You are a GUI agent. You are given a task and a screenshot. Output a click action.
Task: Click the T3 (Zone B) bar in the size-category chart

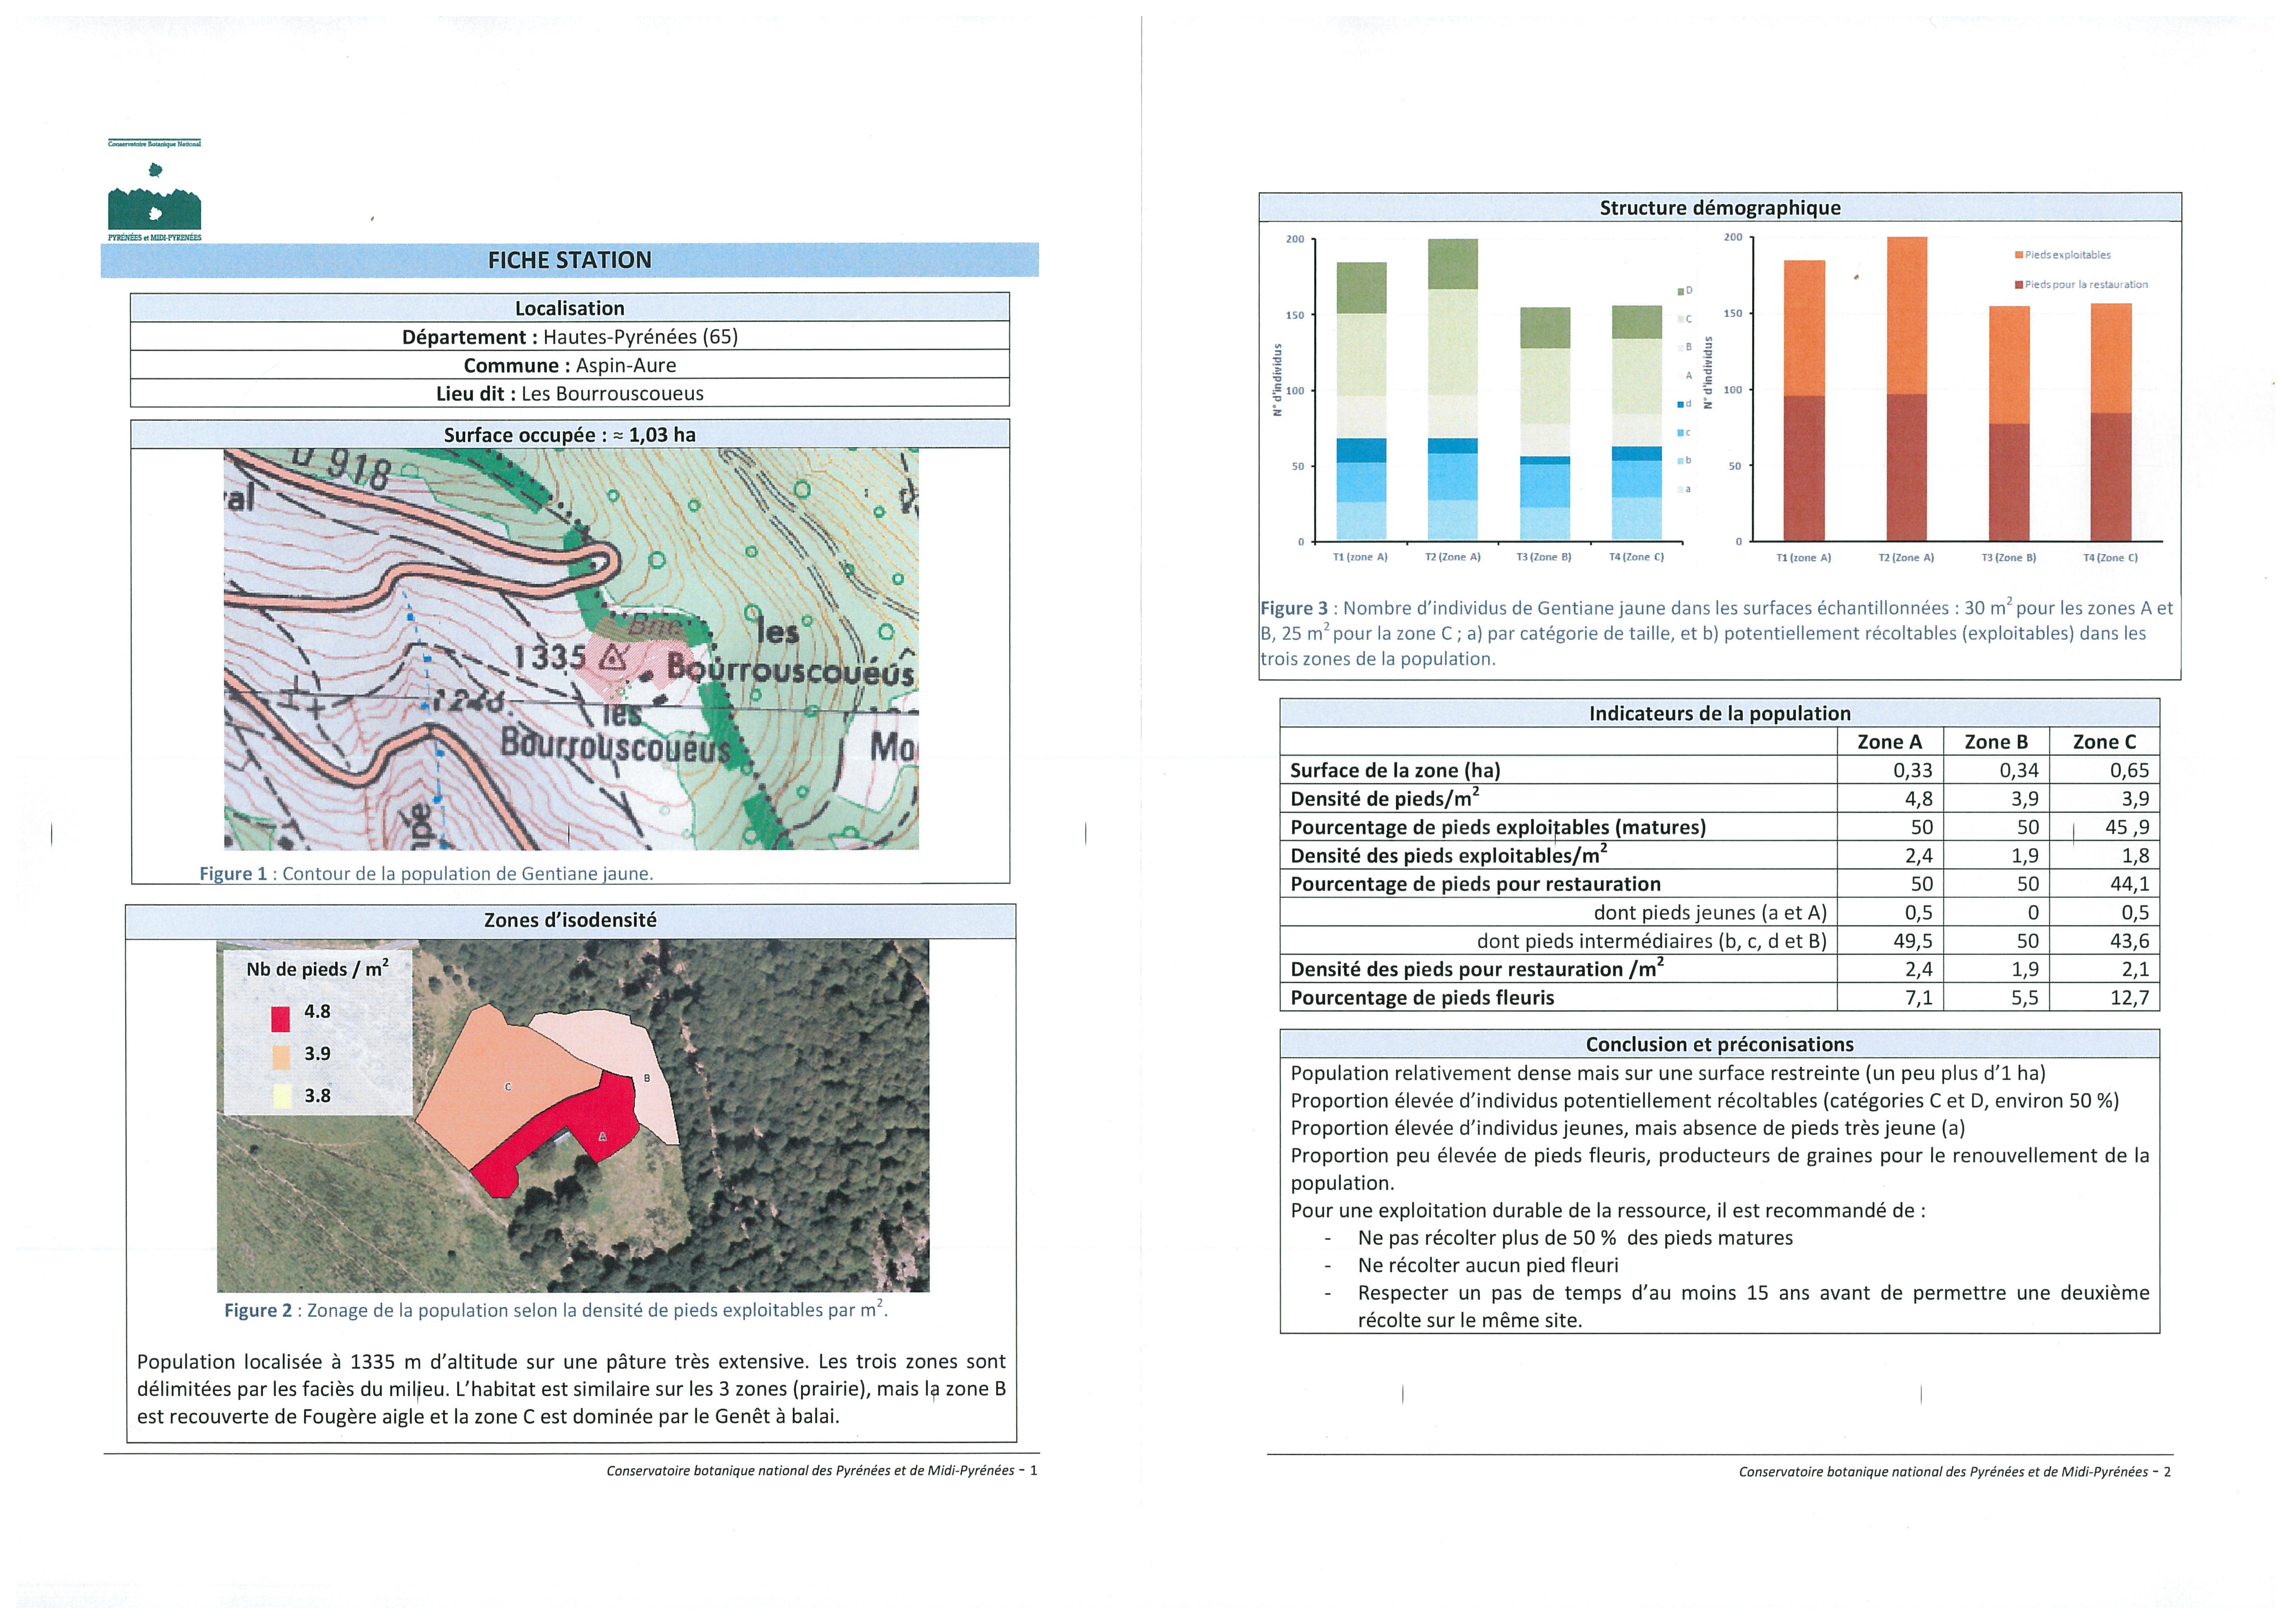pos(1545,424)
